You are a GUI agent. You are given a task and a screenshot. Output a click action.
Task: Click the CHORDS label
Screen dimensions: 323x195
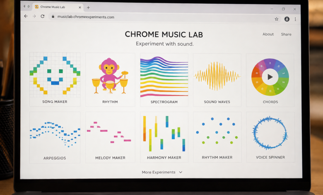[x=270, y=102]
